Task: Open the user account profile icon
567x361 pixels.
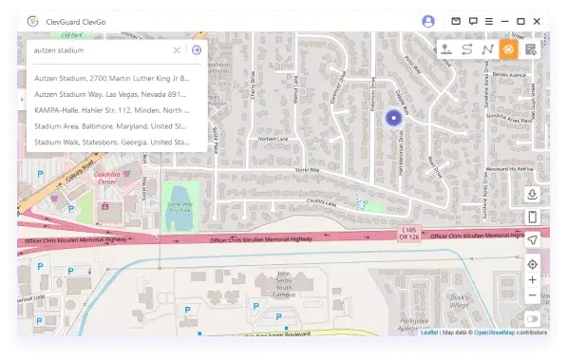Action: tap(428, 21)
